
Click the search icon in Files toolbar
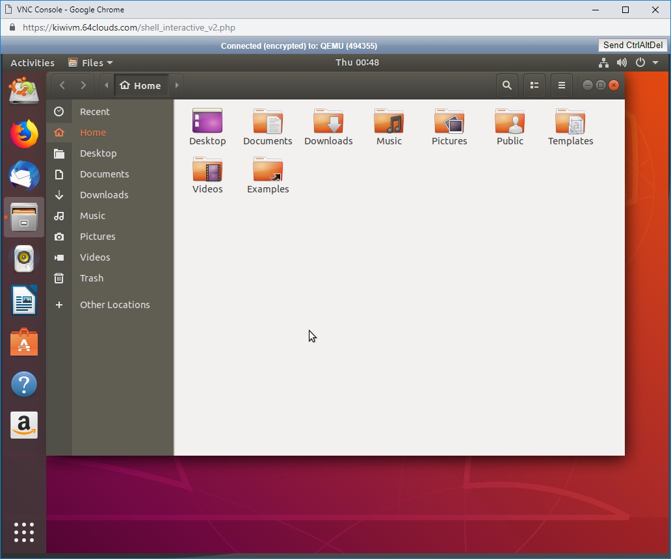coord(507,85)
